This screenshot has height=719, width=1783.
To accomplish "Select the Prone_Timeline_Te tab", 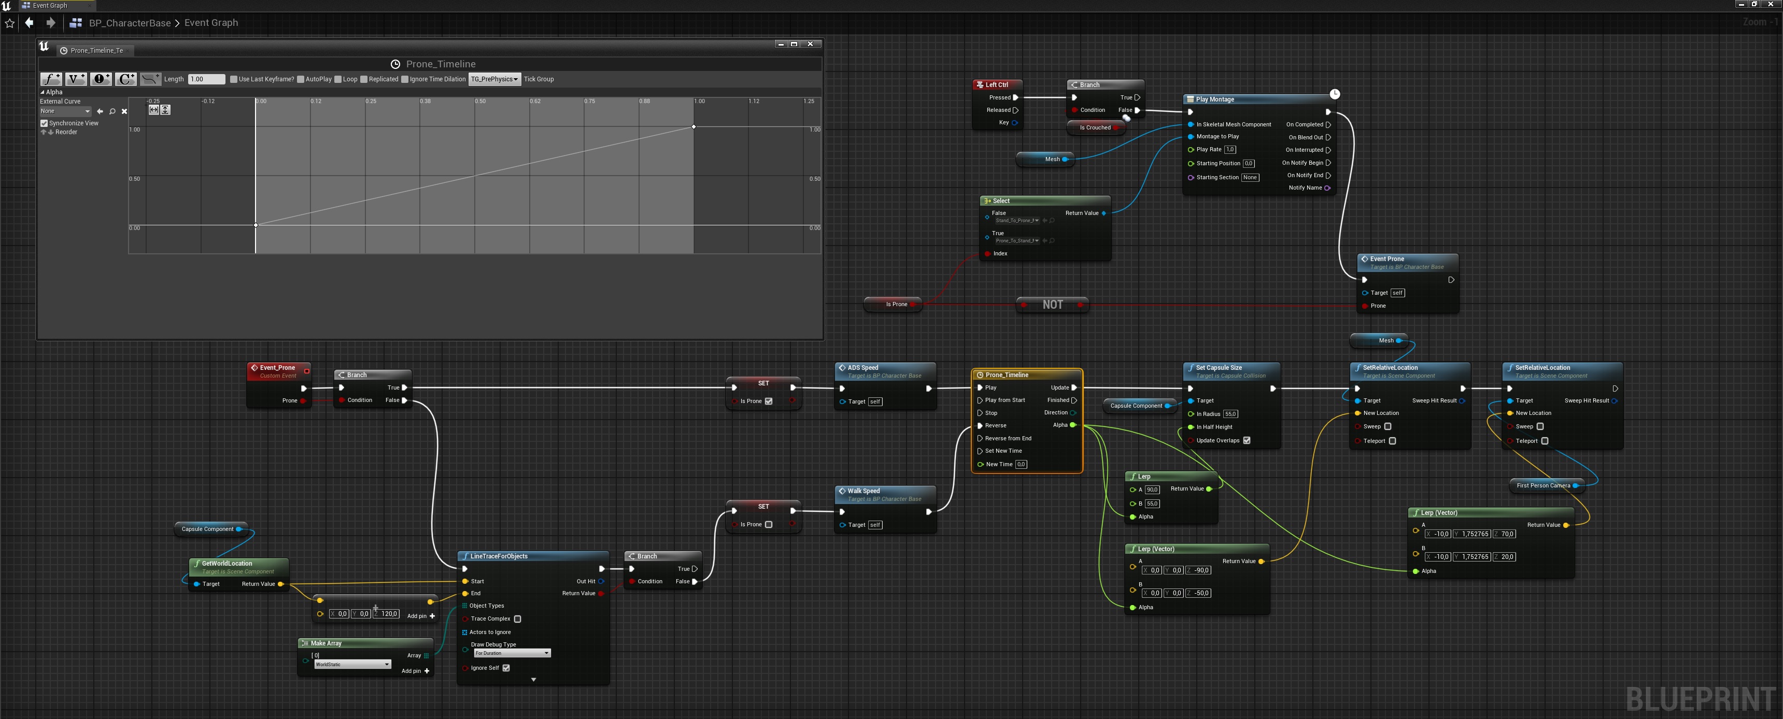I will [x=96, y=51].
